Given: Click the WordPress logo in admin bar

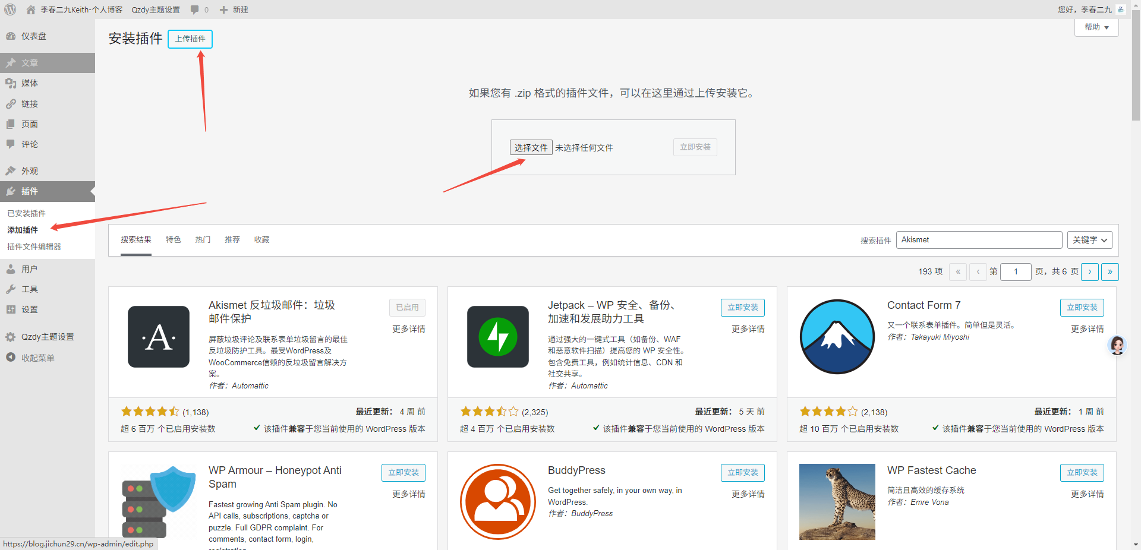Looking at the screenshot, I should click(10, 10).
